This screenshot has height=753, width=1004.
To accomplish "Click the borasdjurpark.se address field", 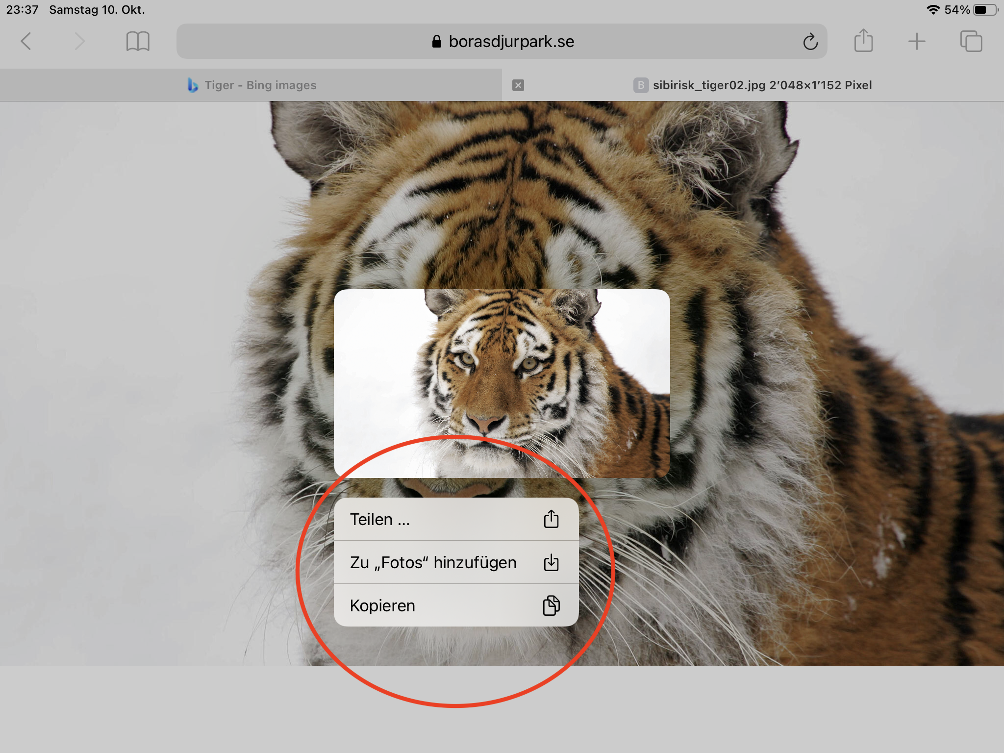I will click(x=502, y=42).
